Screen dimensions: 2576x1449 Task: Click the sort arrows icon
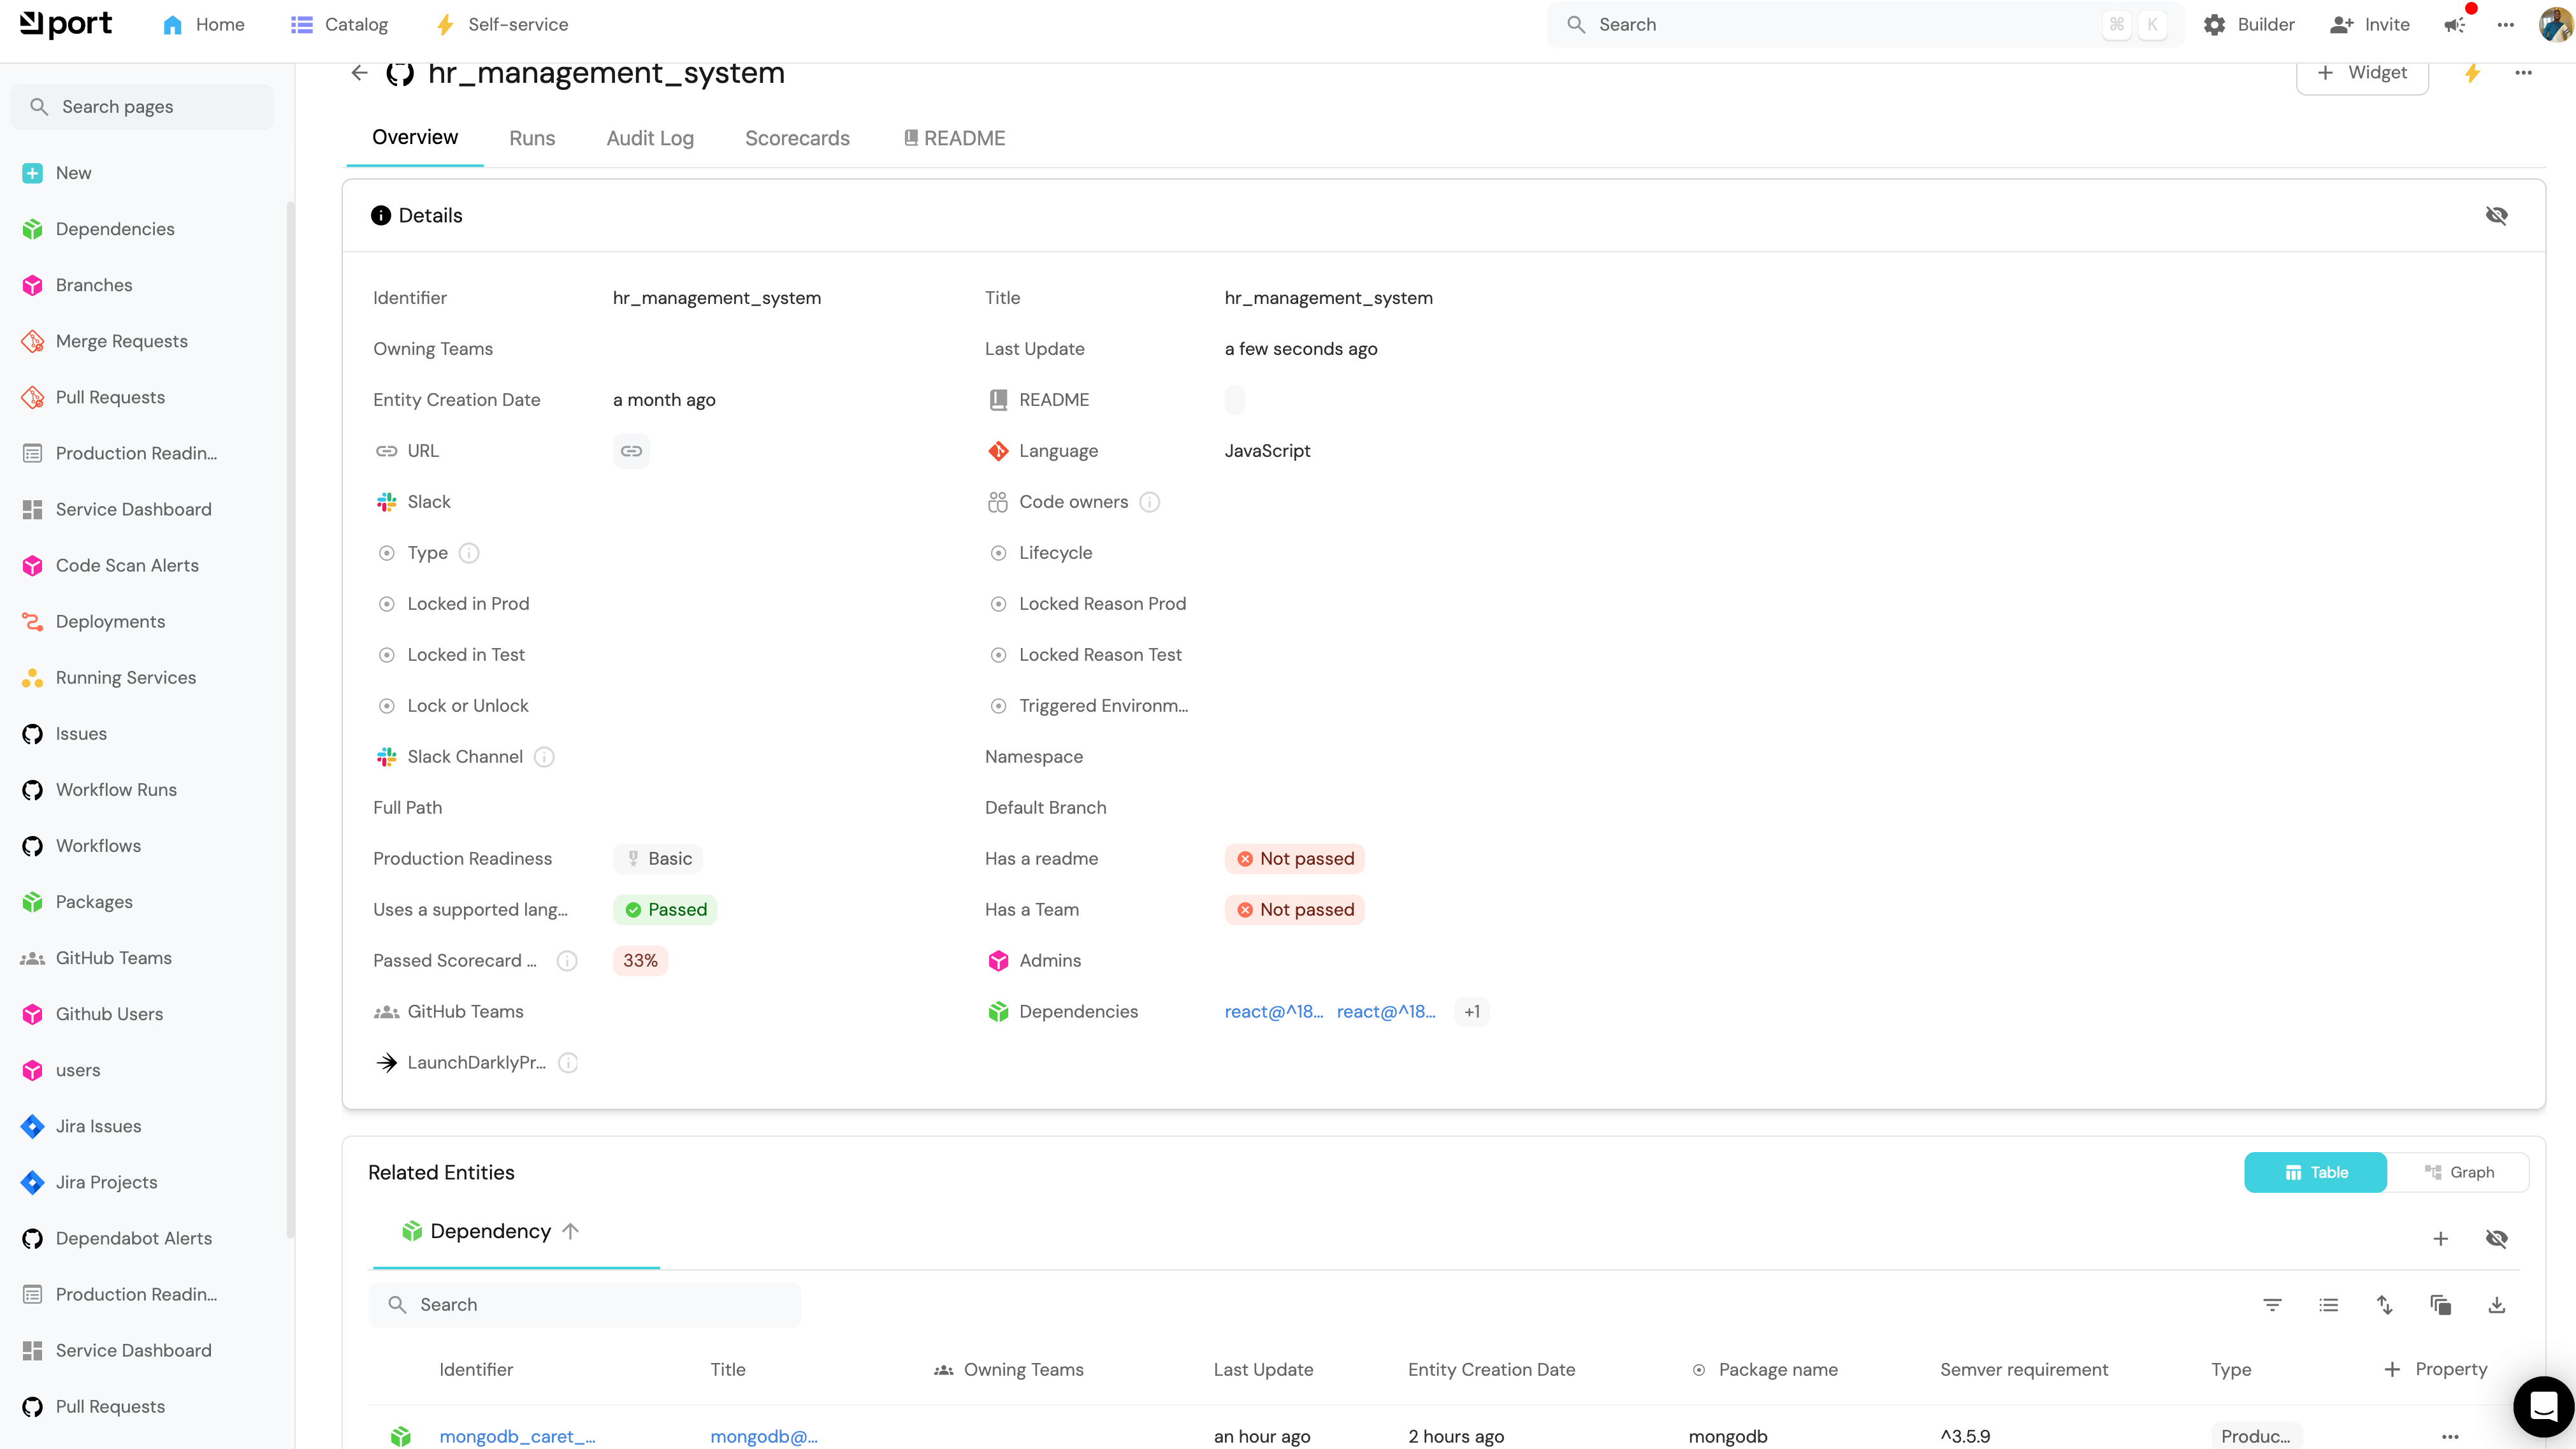pos(2385,1305)
